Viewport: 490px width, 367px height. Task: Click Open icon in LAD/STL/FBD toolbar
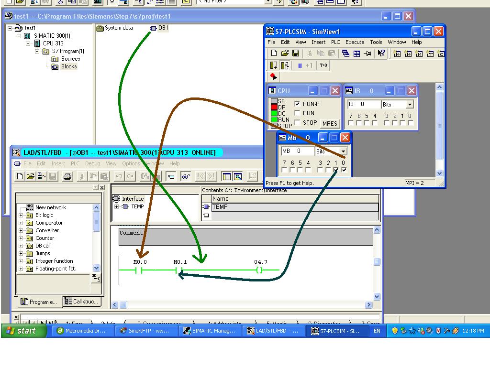coord(30,176)
